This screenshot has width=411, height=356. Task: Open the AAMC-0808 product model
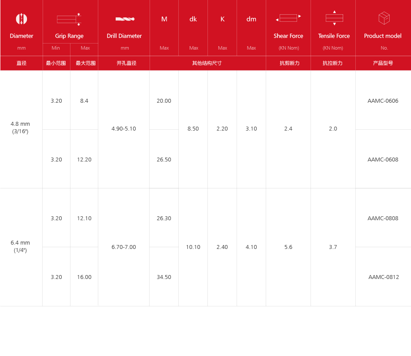tap(383, 218)
